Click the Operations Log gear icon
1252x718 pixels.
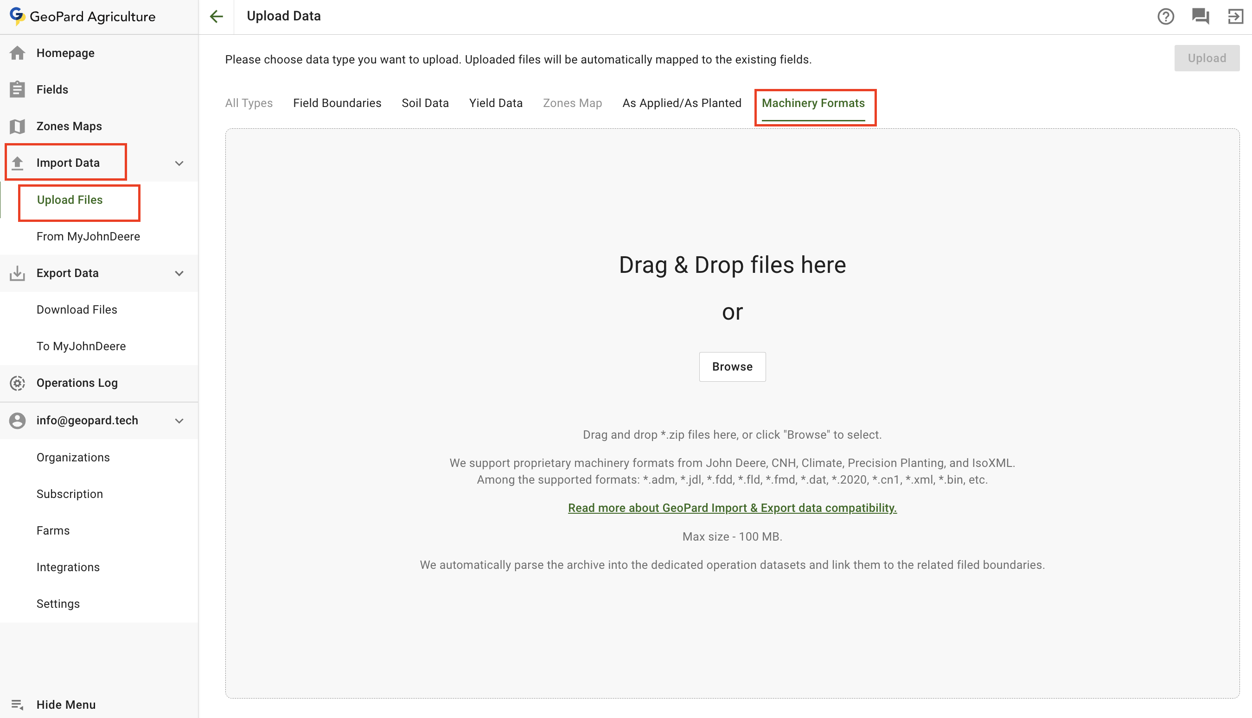coord(17,383)
